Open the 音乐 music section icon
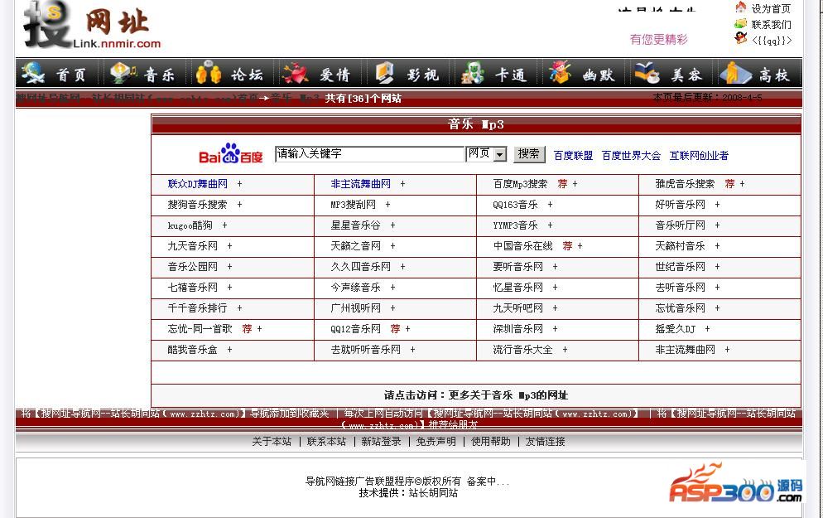This screenshot has width=823, height=518. [123, 73]
